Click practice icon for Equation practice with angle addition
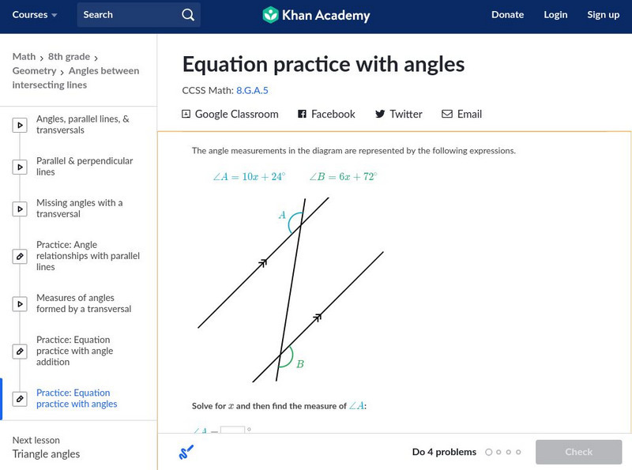 tap(20, 351)
